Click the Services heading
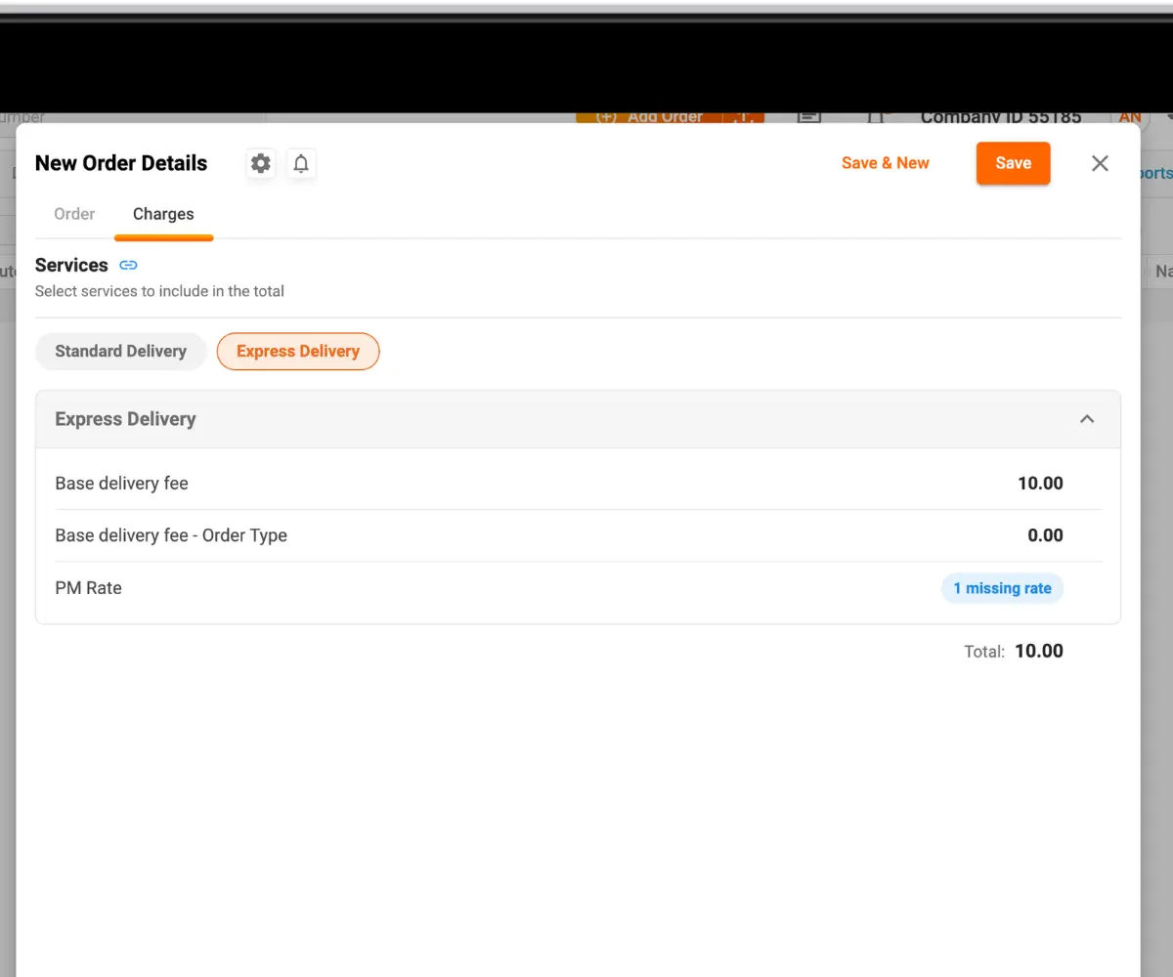 tap(71, 265)
